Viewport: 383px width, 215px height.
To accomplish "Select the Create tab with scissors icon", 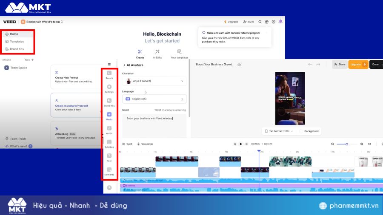I will click(140, 54).
